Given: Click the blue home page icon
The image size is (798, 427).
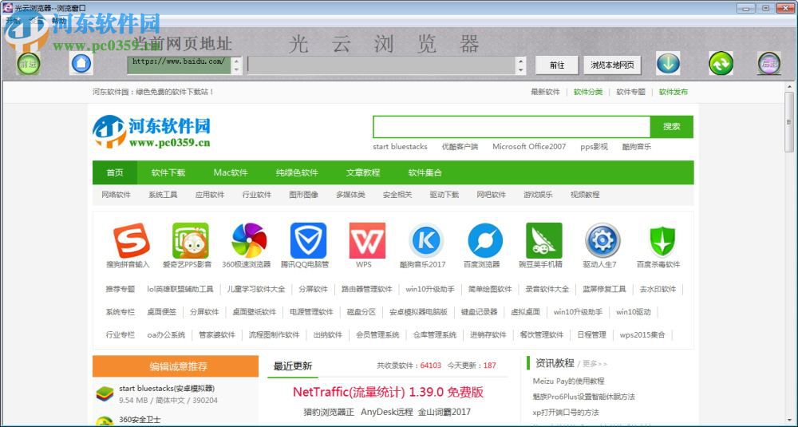Looking at the screenshot, I should tap(81, 64).
